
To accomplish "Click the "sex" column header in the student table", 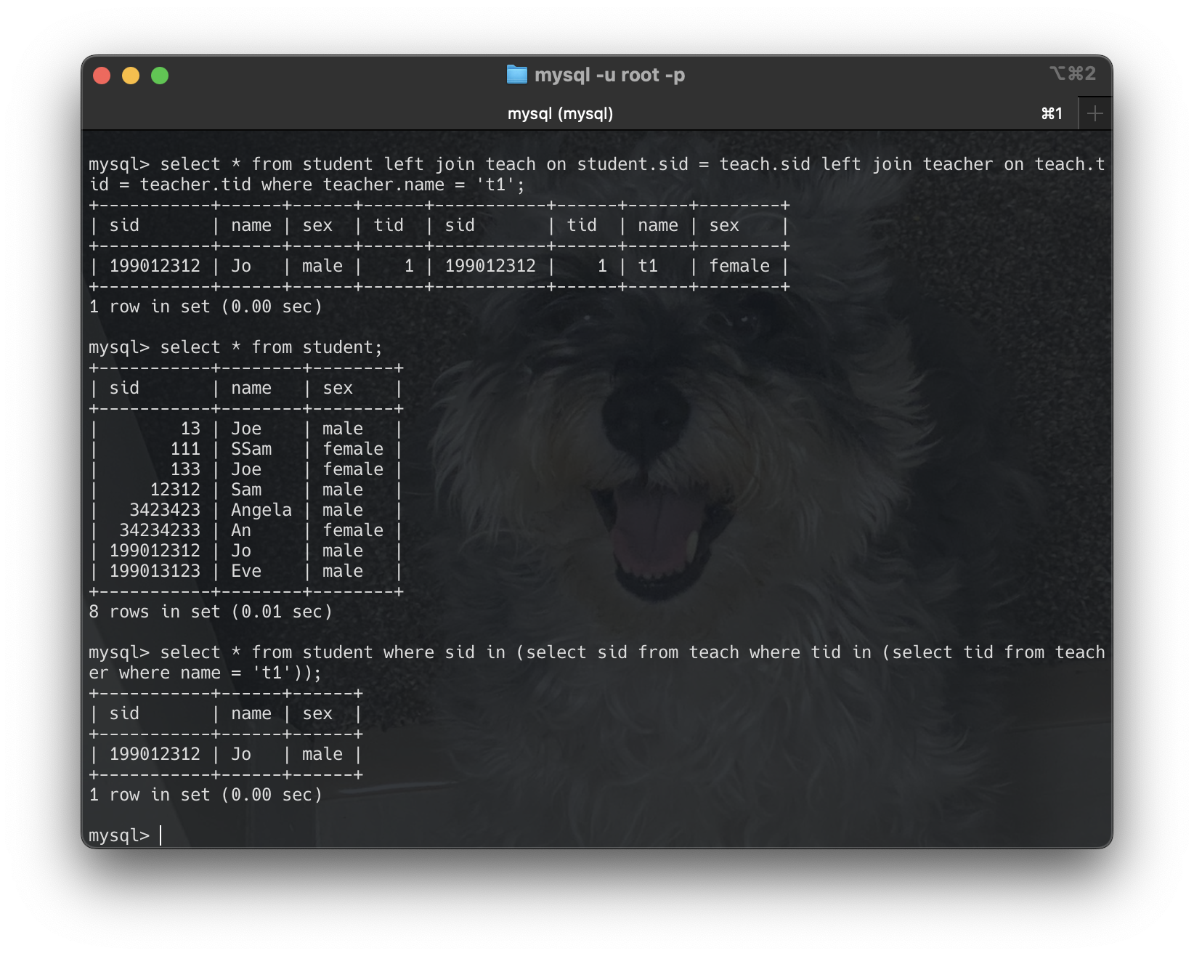I will click(338, 387).
